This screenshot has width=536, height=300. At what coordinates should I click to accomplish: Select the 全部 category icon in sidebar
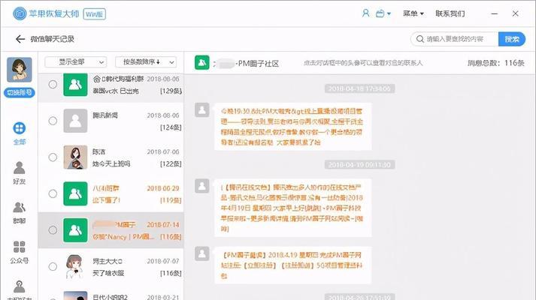(19, 128)
